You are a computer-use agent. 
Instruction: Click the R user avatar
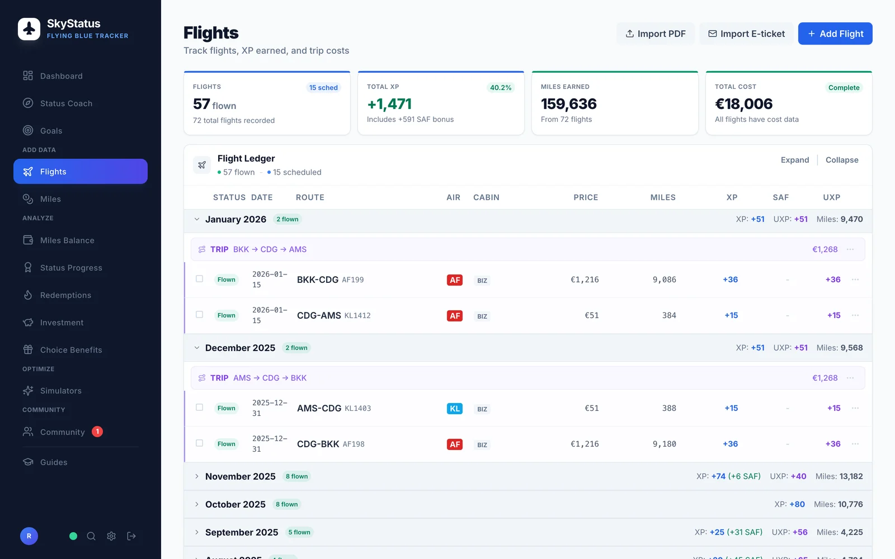29,536
